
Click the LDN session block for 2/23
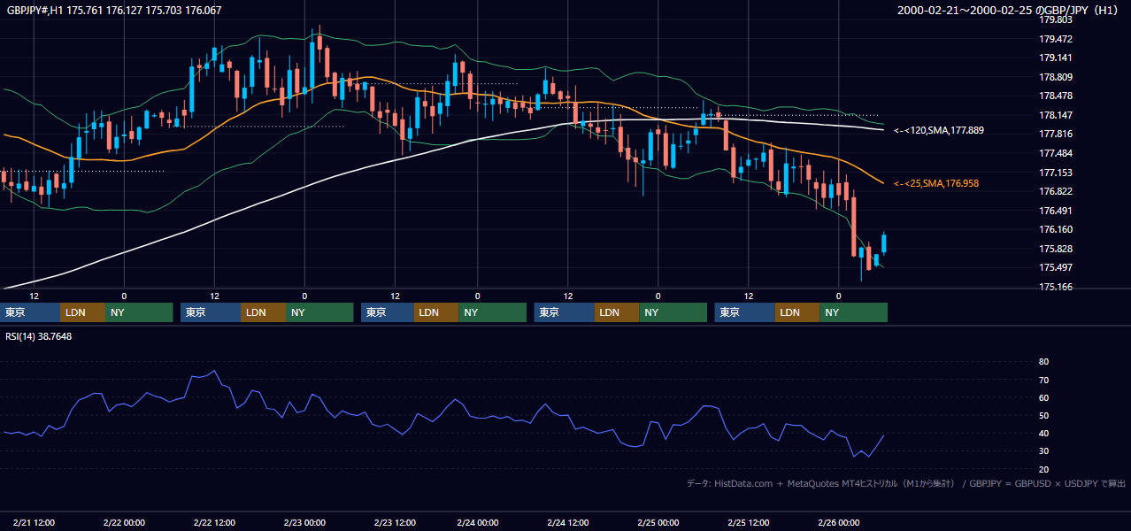[436, 312]
